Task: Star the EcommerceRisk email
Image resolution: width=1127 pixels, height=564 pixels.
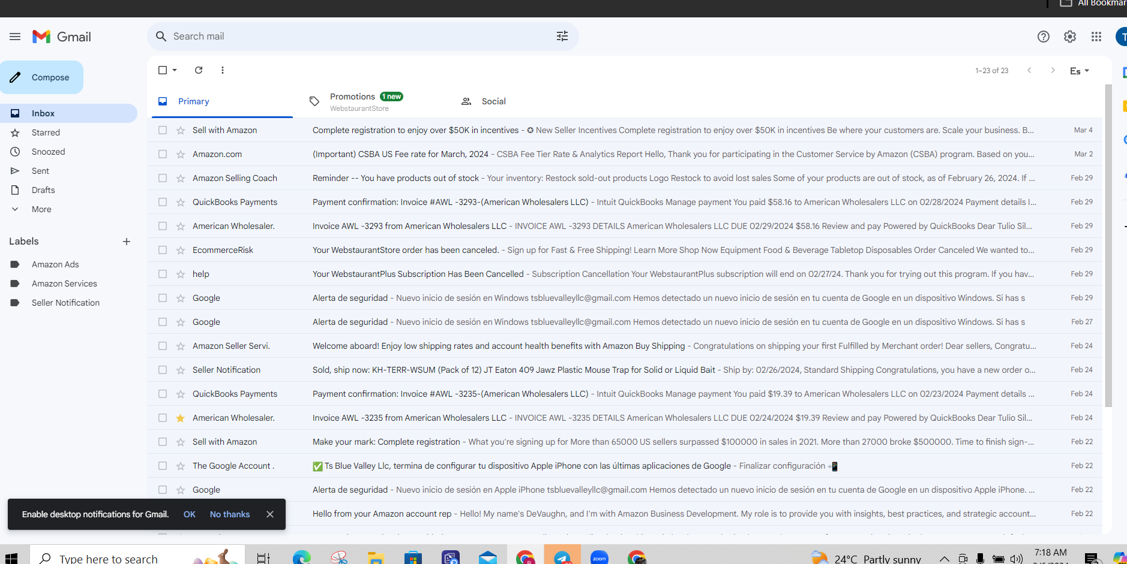Action: tap(180, 250)
